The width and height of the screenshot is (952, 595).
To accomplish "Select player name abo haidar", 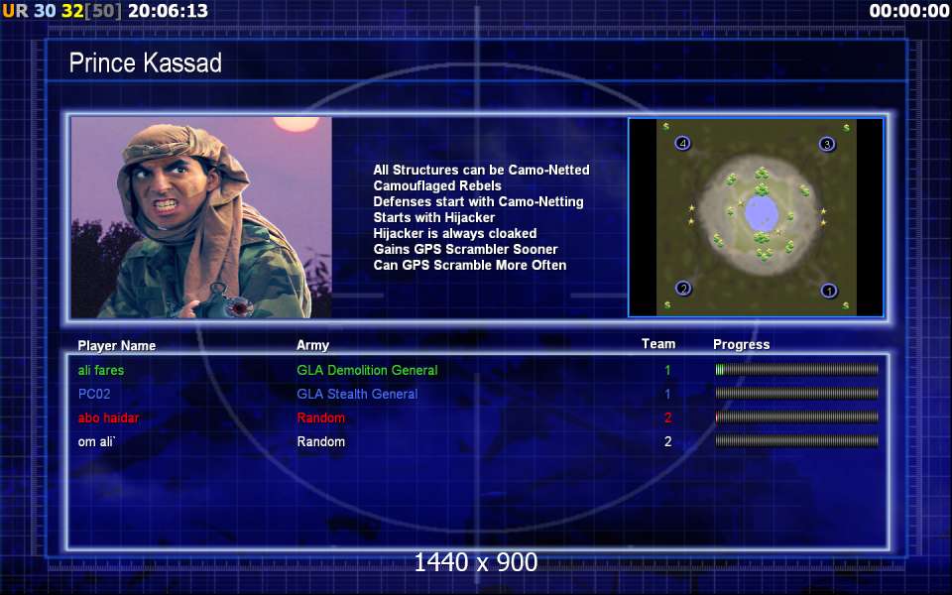I will 108,417.
